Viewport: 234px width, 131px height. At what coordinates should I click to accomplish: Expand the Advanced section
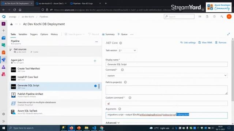click(x=113, y=123)
